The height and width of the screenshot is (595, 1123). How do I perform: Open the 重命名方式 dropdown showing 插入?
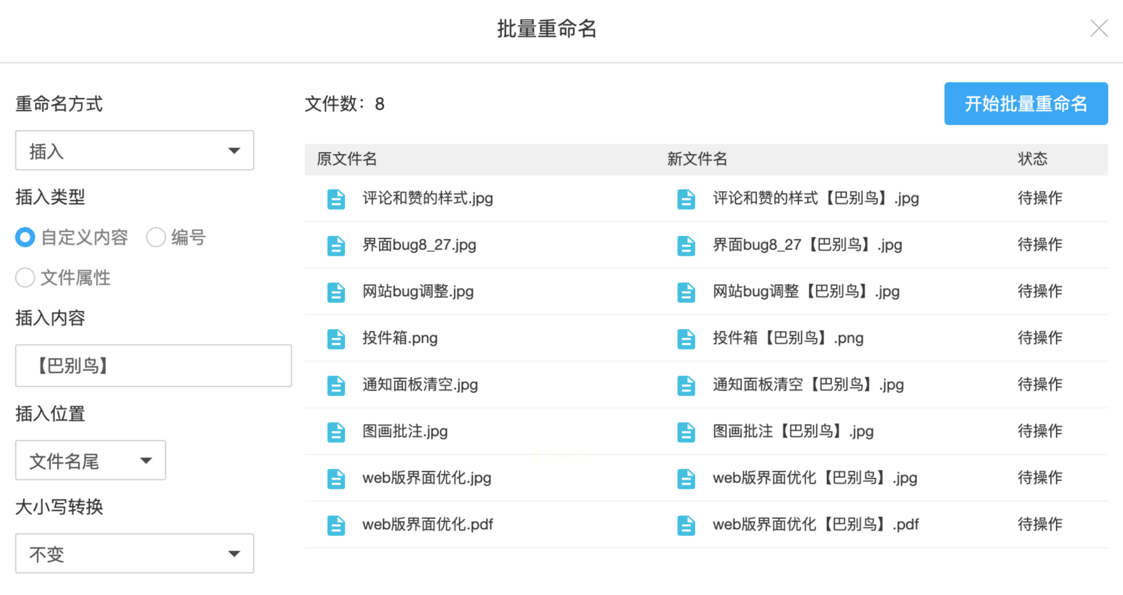coord(134,150)
